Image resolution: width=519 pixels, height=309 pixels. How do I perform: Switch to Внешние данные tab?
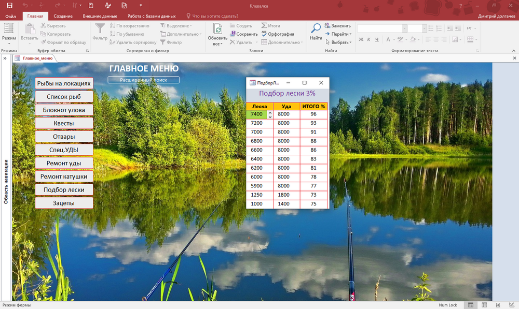(100, 16)
